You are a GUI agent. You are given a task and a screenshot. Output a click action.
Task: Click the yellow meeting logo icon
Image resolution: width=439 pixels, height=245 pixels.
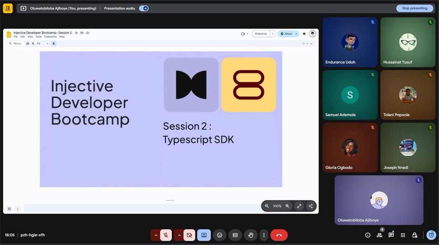click(8, 8)
